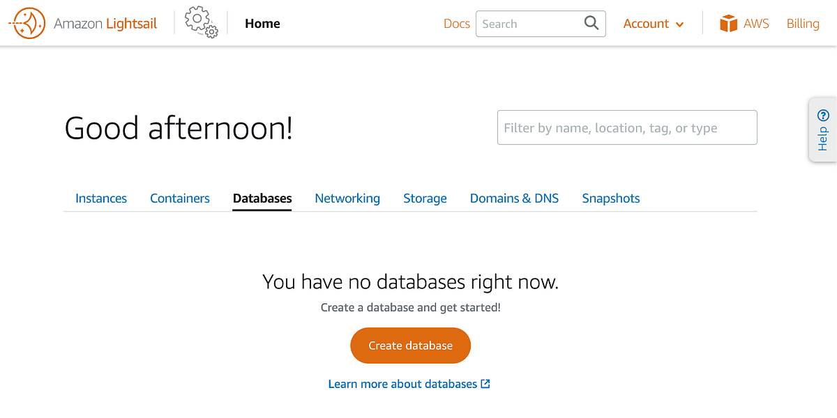Click the filter by name input field
The height and width of the screenshot is (418, 837).
626,127
